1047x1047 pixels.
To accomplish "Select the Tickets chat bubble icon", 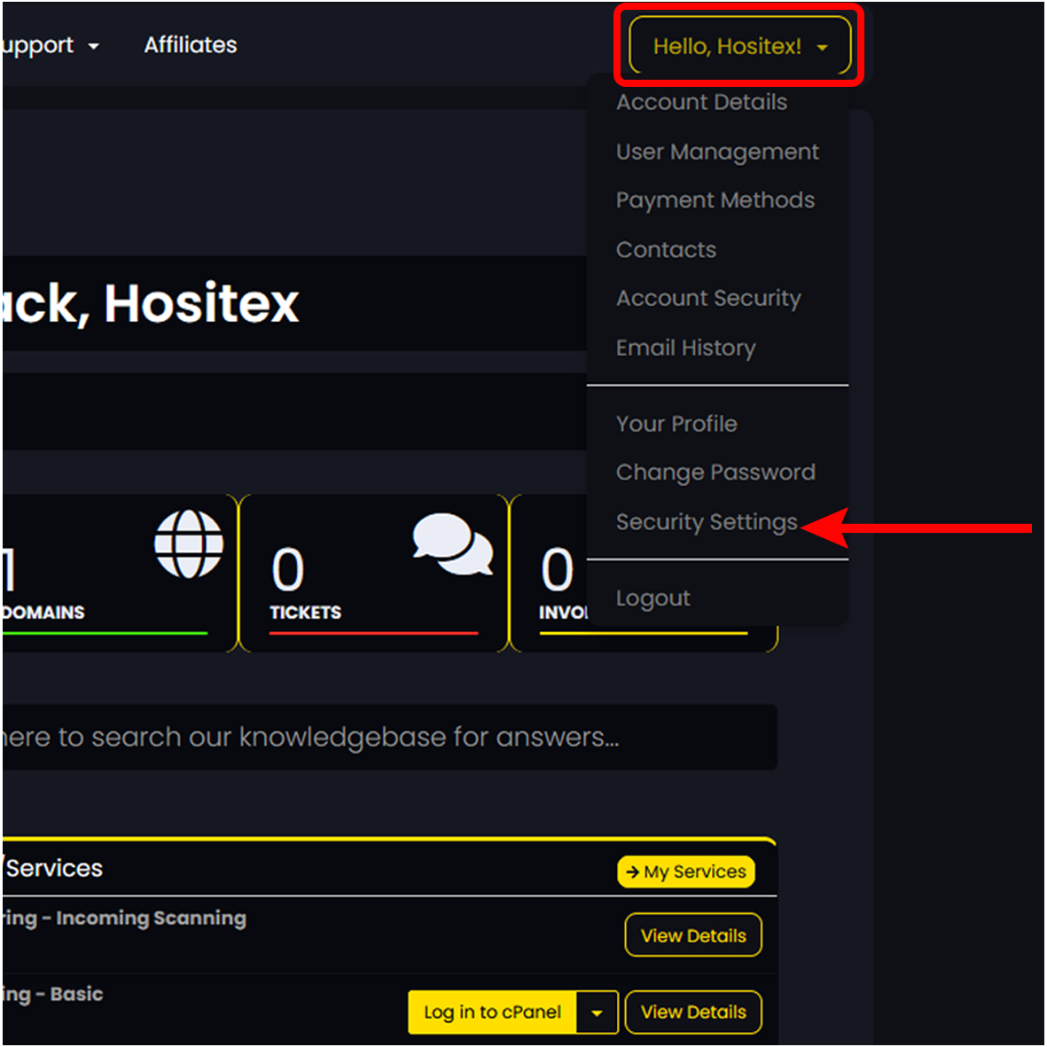I will (x=452, y=543).
